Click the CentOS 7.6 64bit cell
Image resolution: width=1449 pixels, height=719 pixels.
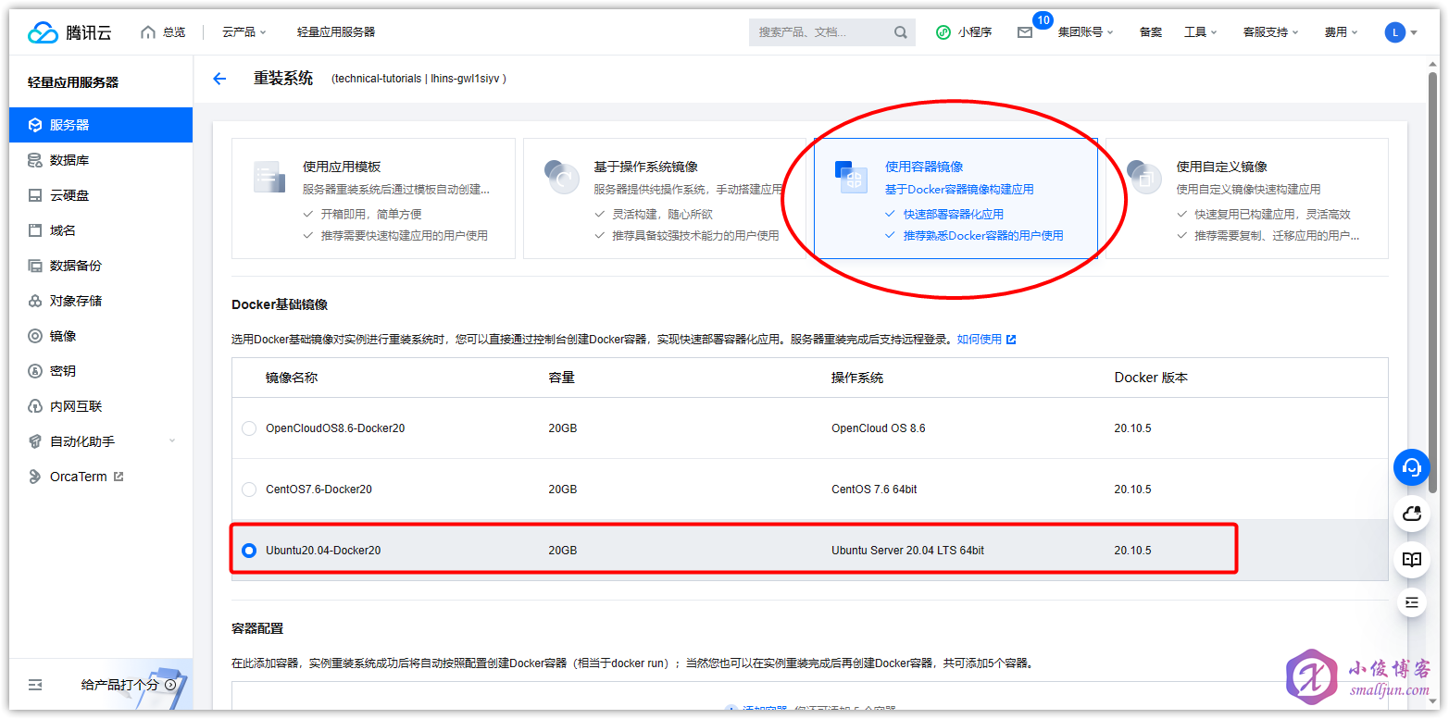point(874,490)
